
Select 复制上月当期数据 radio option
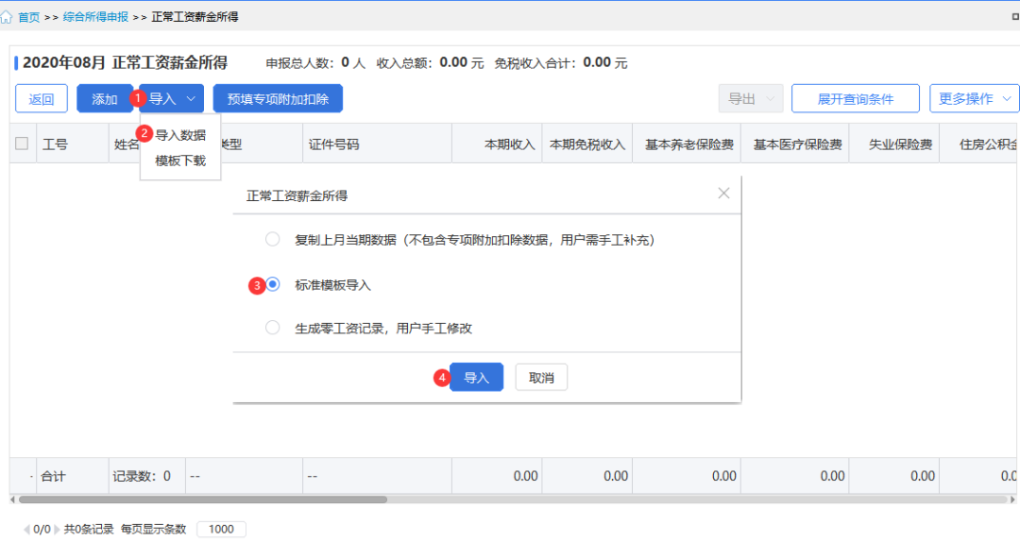click(273, 240)
